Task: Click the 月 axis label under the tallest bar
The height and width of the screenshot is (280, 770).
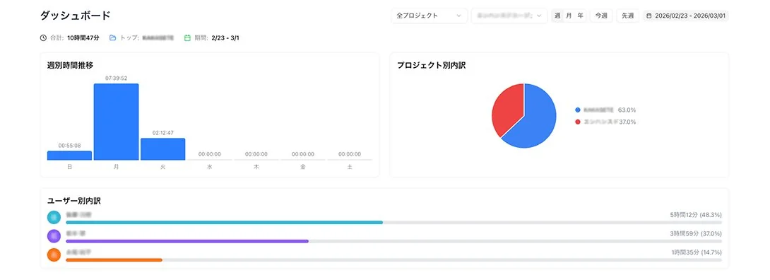Action: (117, 167)
